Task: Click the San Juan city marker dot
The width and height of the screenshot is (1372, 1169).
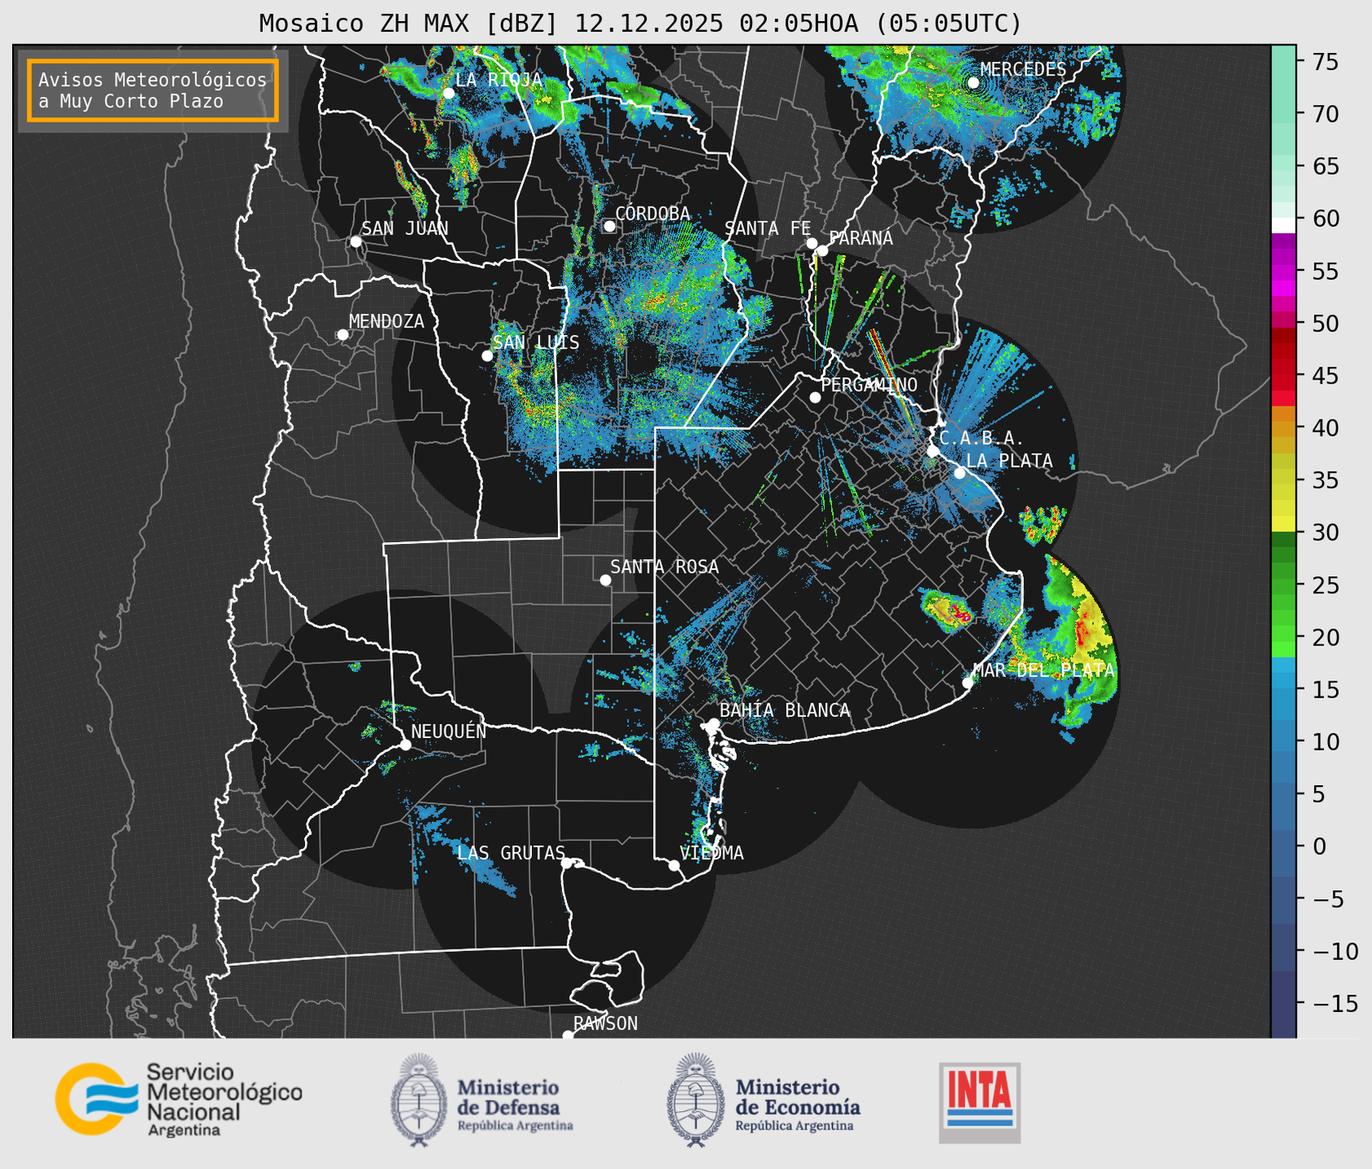Action: click(x=355, y=241)
